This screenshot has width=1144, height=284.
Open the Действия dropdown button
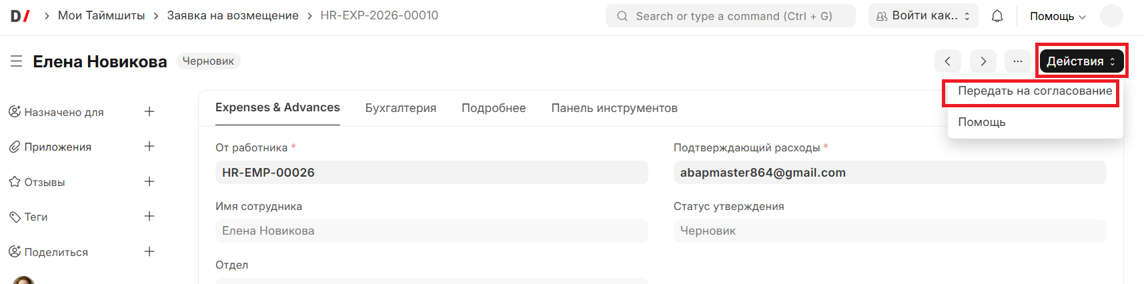click(1081, 61)
